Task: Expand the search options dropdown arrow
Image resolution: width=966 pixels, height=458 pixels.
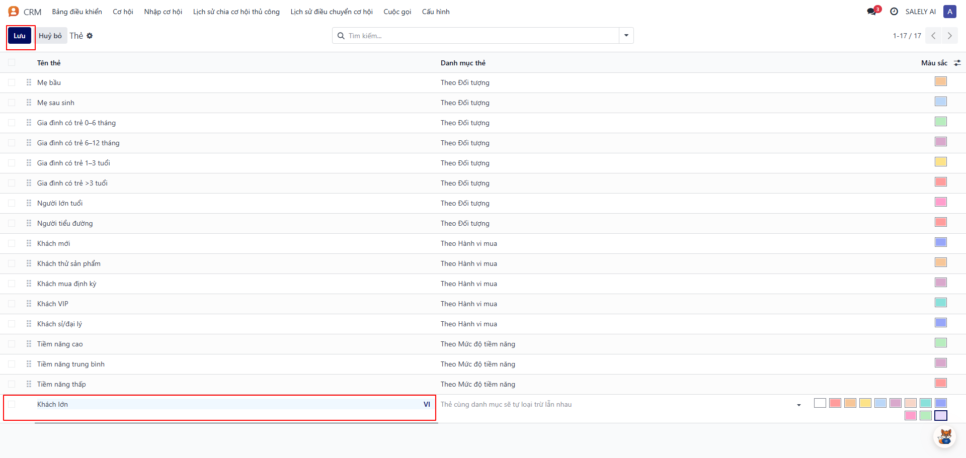Action: point(626,36)
